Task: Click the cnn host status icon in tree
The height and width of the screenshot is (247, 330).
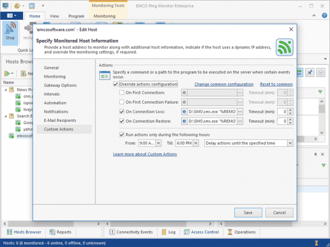Action: click(18, 96)
